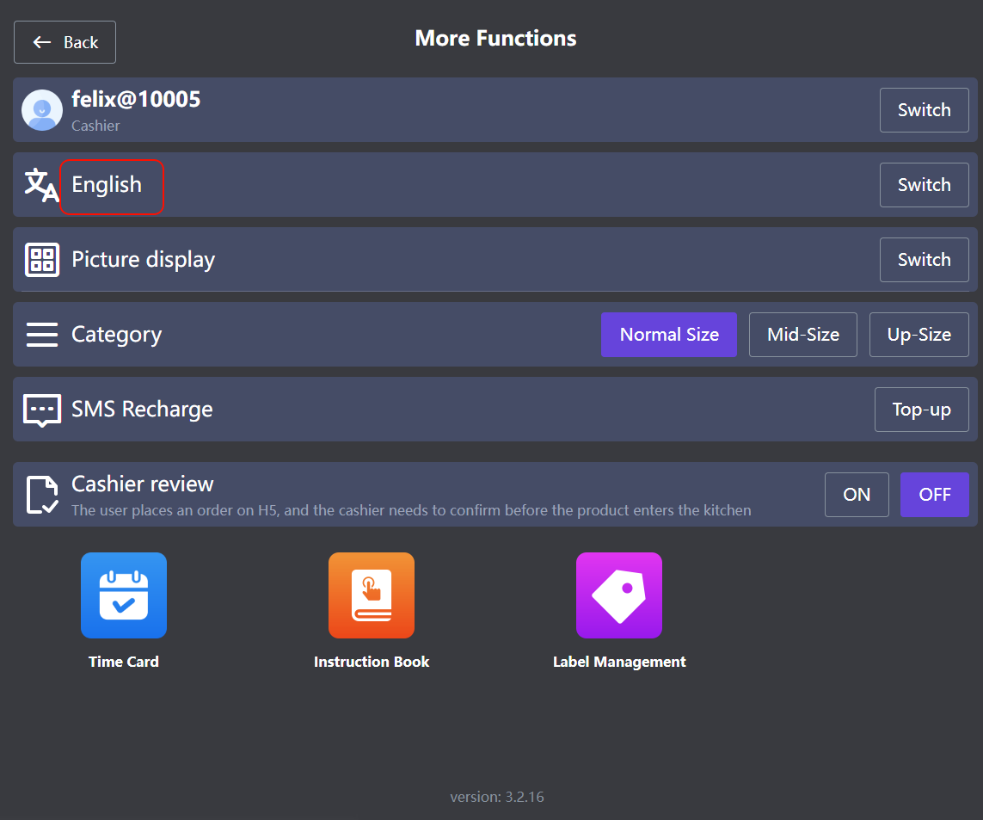Open the Time Card app icon

click(x=124, y=595)
